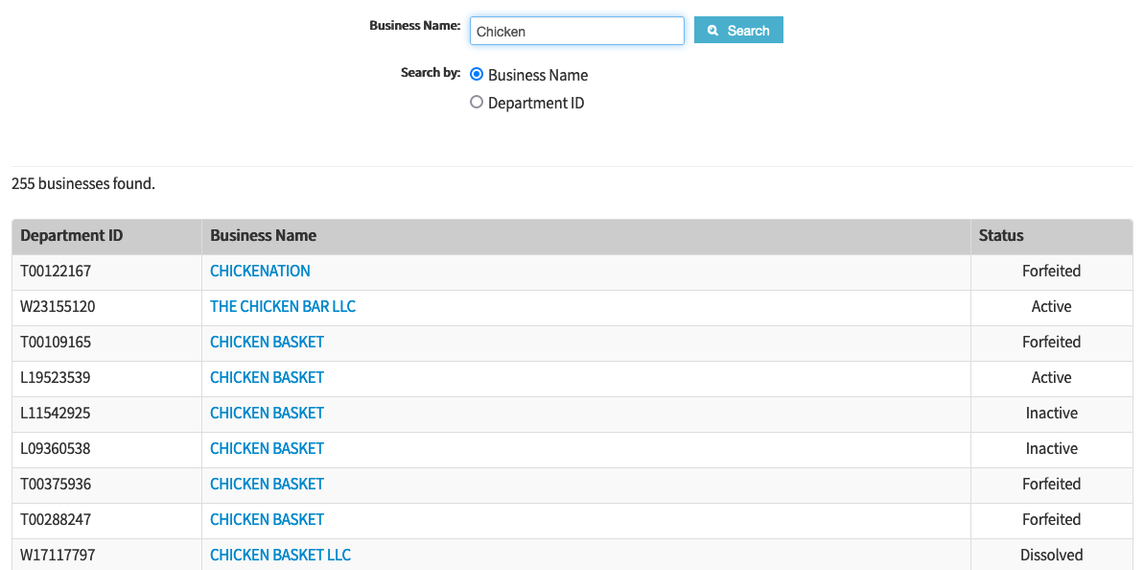Click the Forfeited status for CHICKENATION
Image resolution: width=1144 pixels, height=570 pixels.
pyautogui.click(x=1051, y=271)
